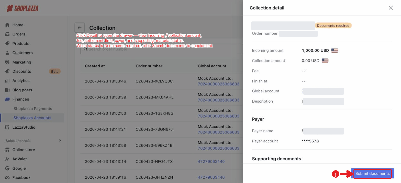Close the Collection detail drawer
Screen dimensions: 401x183
(391, 8)
